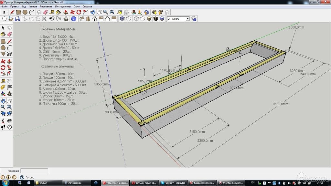Screen dimensions: 331x186
Task: Click the Print model icon
Action: pyautogui.click(x=66, y=19)
